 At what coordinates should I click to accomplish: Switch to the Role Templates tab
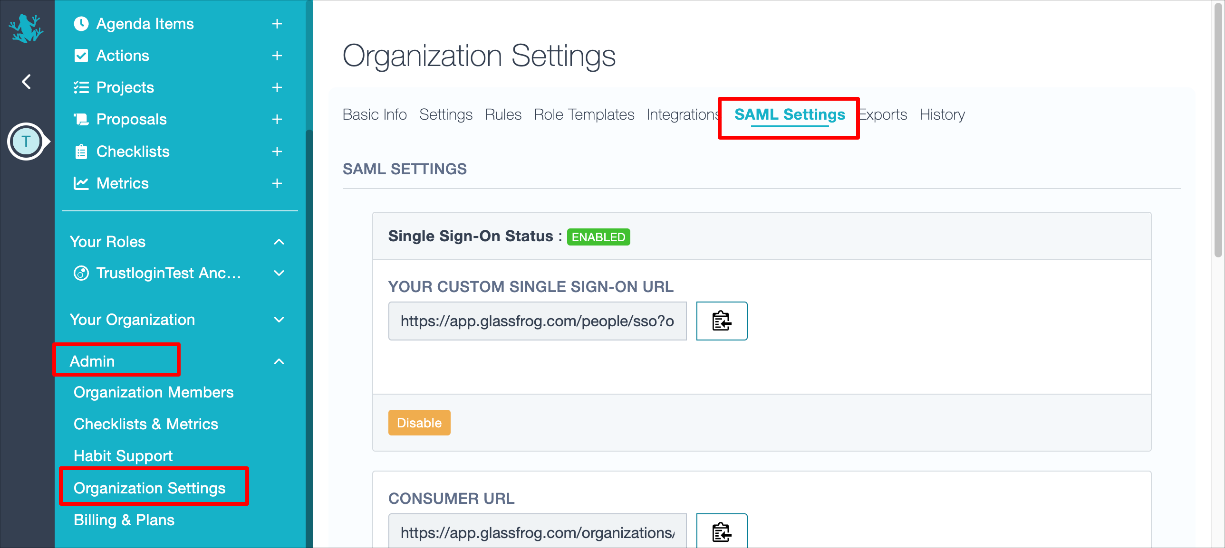tap(583, 114)
